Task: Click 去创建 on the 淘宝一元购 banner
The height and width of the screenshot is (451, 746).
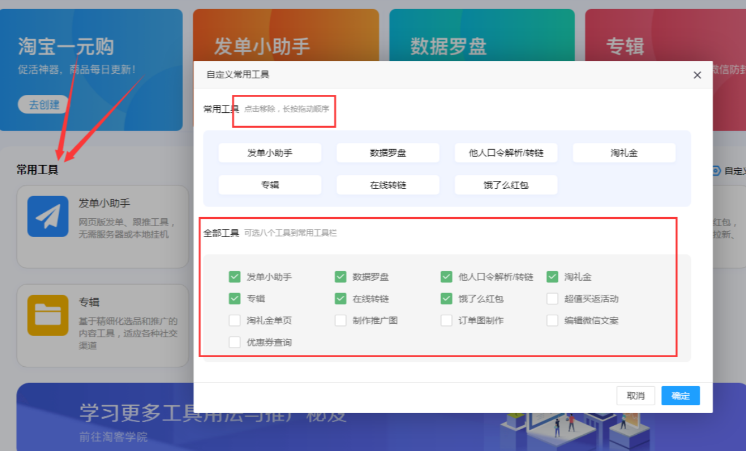Action: (x=44, y=104)
